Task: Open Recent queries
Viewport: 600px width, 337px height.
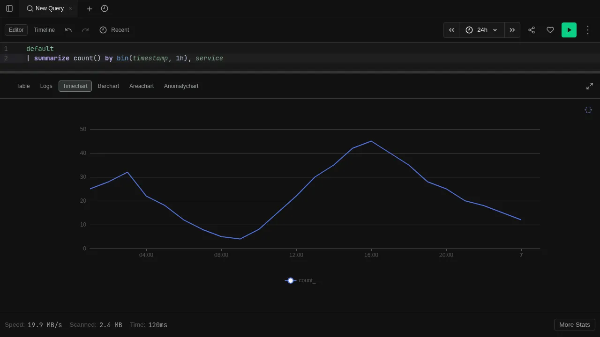Action: tap(114, 30)
